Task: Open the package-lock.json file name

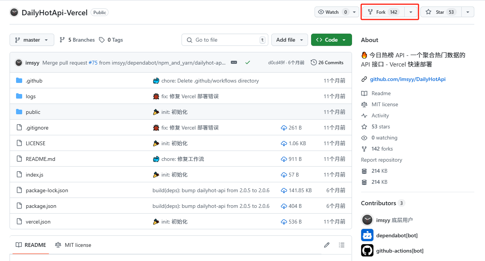Action: pos(47,190)
